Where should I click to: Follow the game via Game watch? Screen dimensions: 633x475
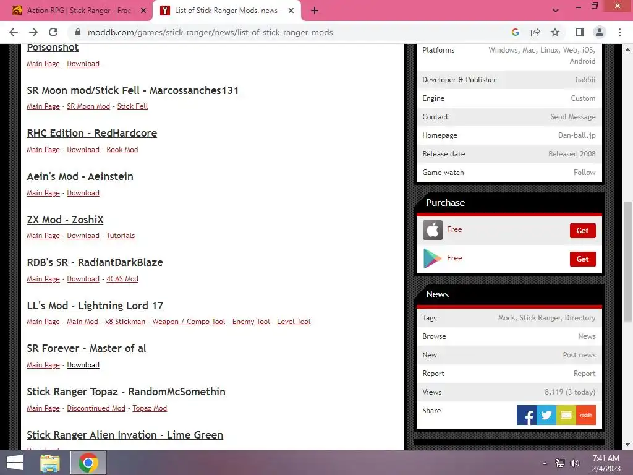pos(585,173)
